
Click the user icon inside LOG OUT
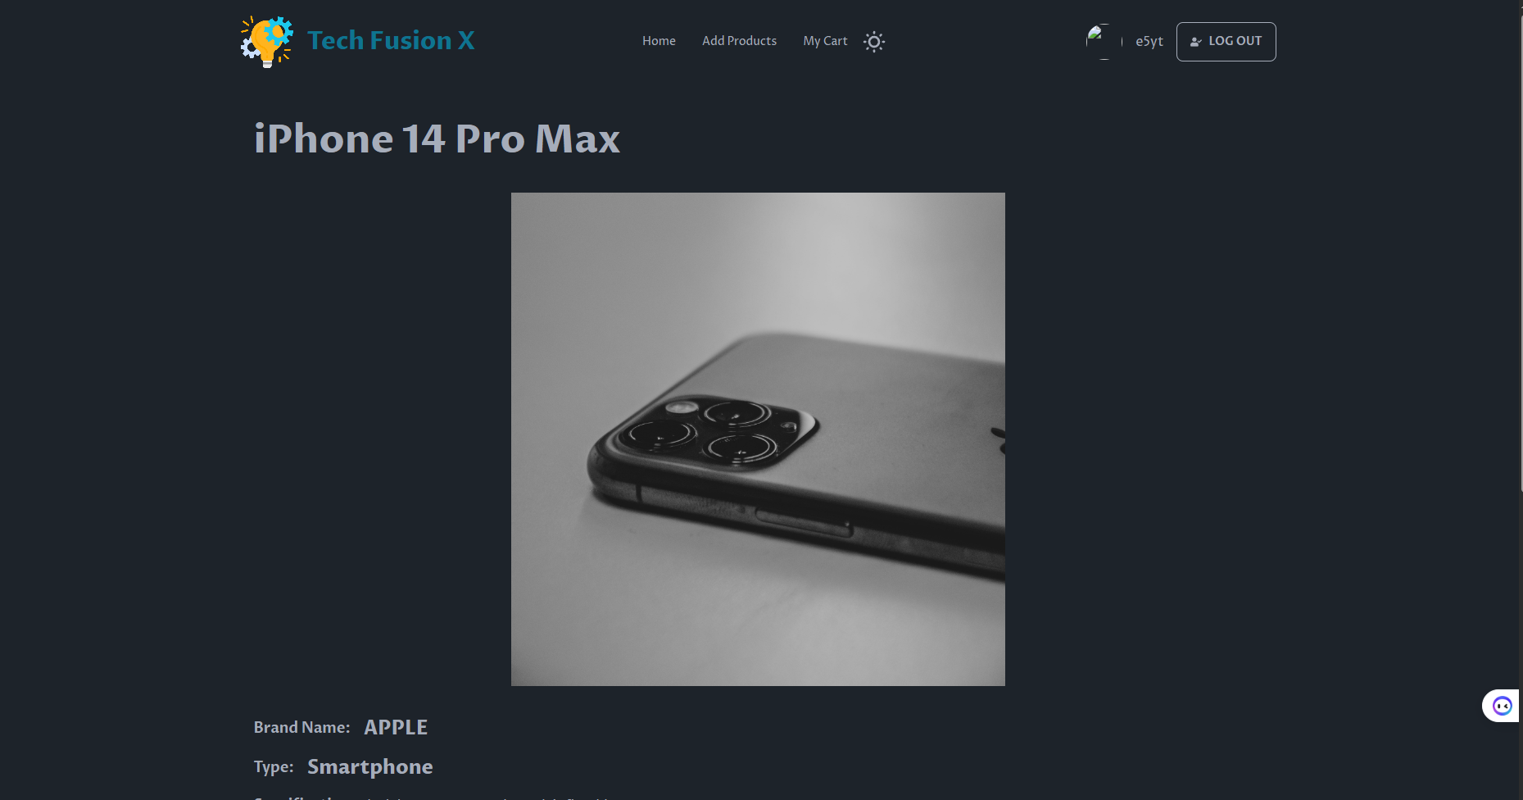[1196, 42]
